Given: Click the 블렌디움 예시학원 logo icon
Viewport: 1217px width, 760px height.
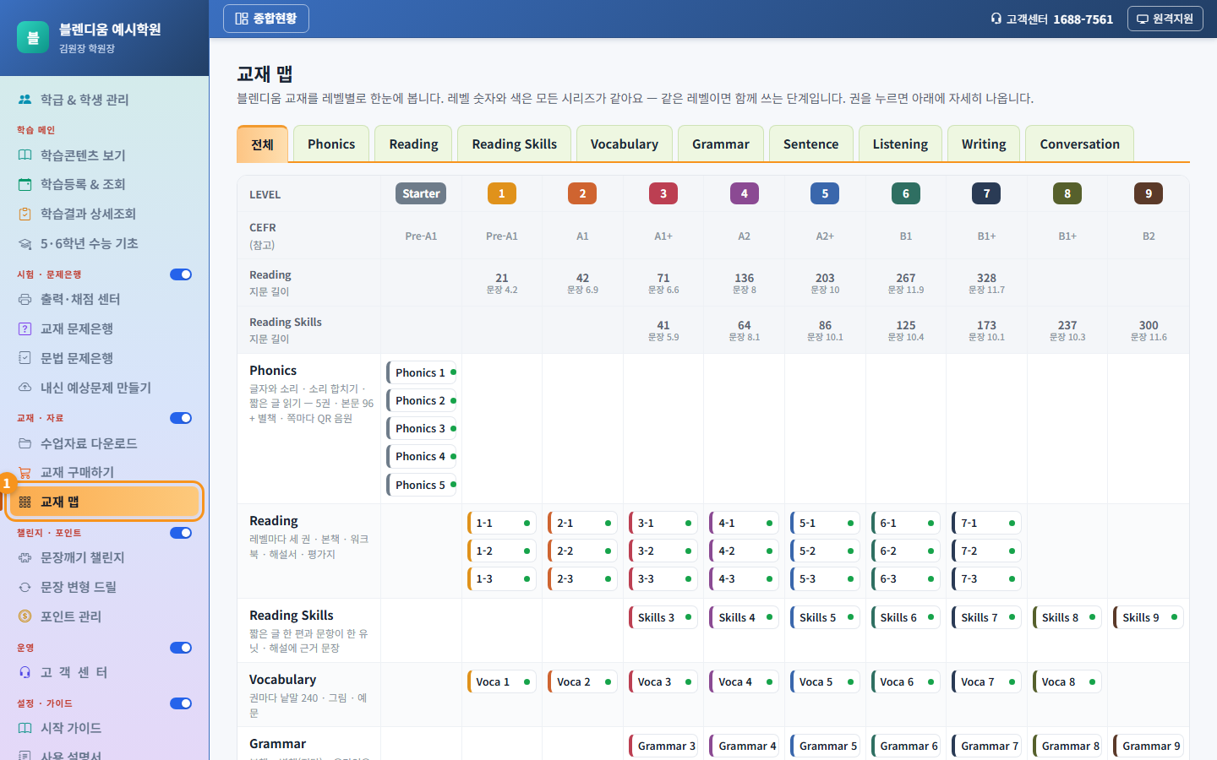Looking at the screenshot, I should coord(33,37).
